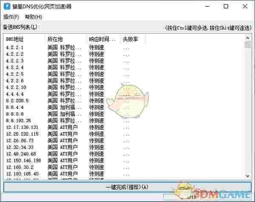Image resolution: width=255 pixels, height=202 pixels.
Task: Sort by the 响应时间 column header
Action: click(102, 39)
